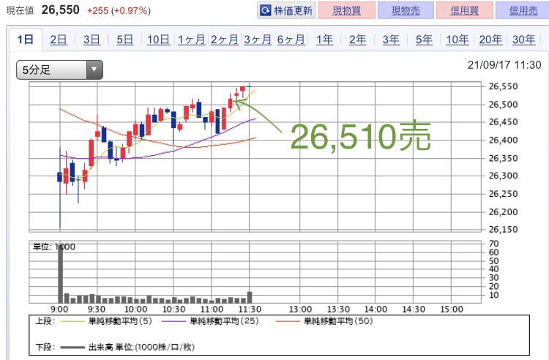
Task: Click the 出来高 volume legend entry
Action: point(127,347)
